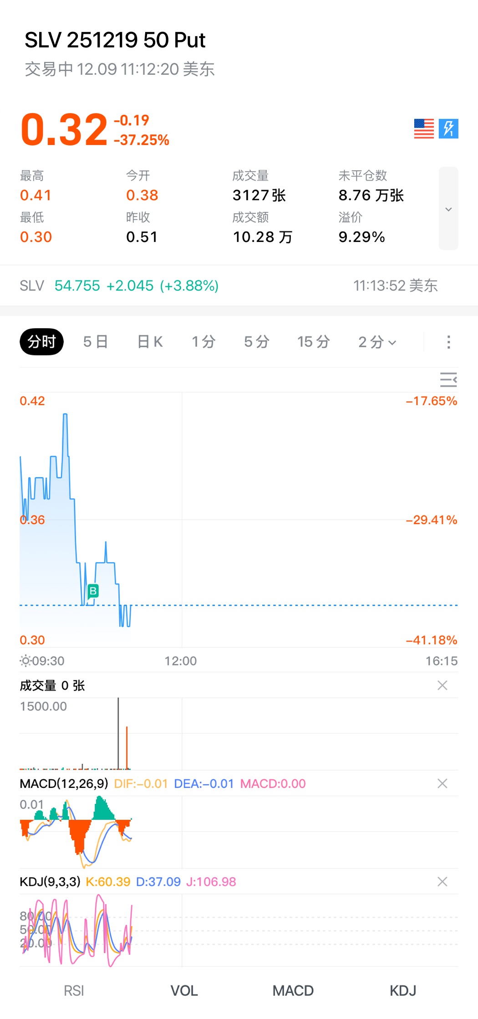Open the underlying SLV quote row
The image size is (478, 1019).
(x=228, y=286)
